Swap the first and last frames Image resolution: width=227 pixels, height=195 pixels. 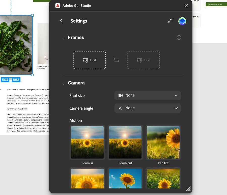point(116,60)
